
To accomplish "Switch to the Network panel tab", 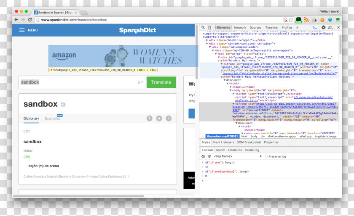I will [240, 27].
